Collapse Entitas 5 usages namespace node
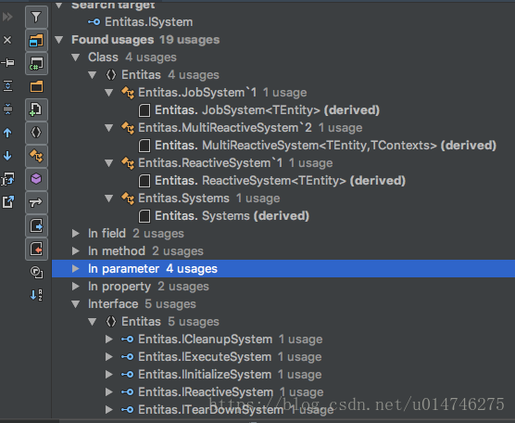The height and width of the screenshot is (423, 515). click(x=93, y=322)
